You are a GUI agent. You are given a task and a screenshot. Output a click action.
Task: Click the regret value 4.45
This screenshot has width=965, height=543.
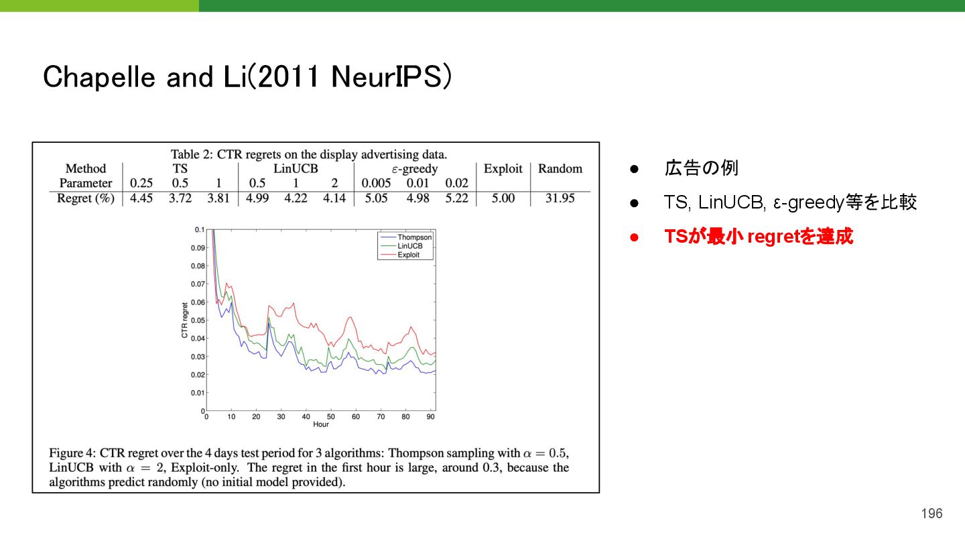click(141, 198)
